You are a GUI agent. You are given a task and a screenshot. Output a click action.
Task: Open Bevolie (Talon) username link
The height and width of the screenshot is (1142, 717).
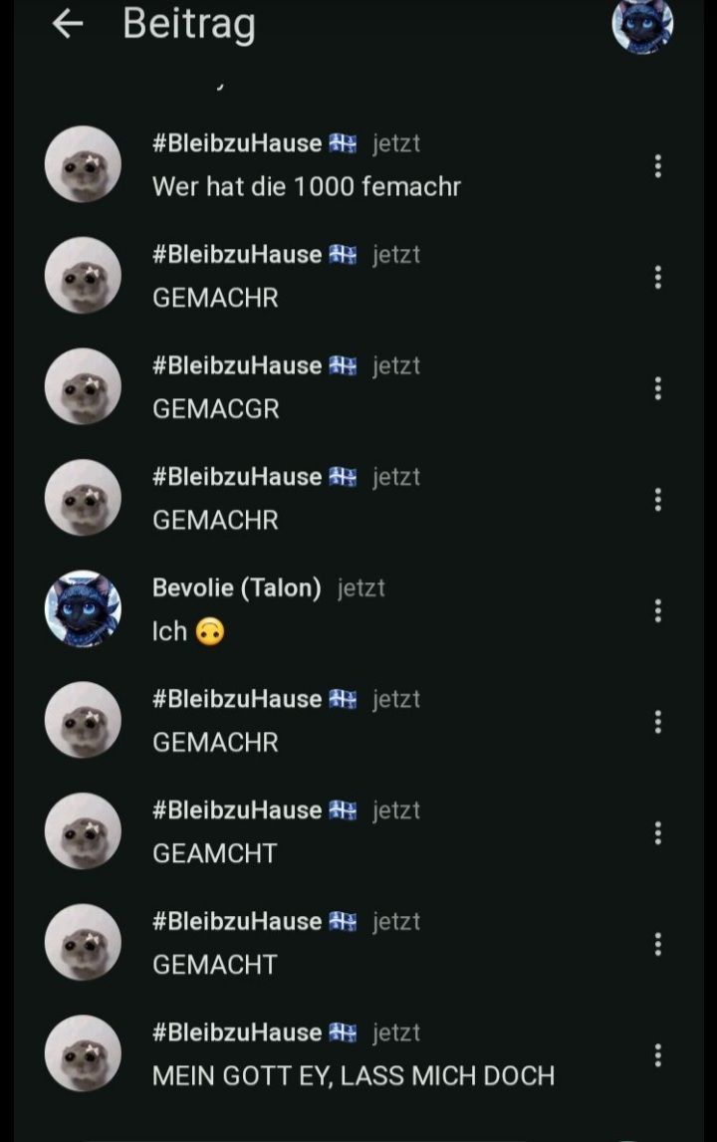[237, 587]
